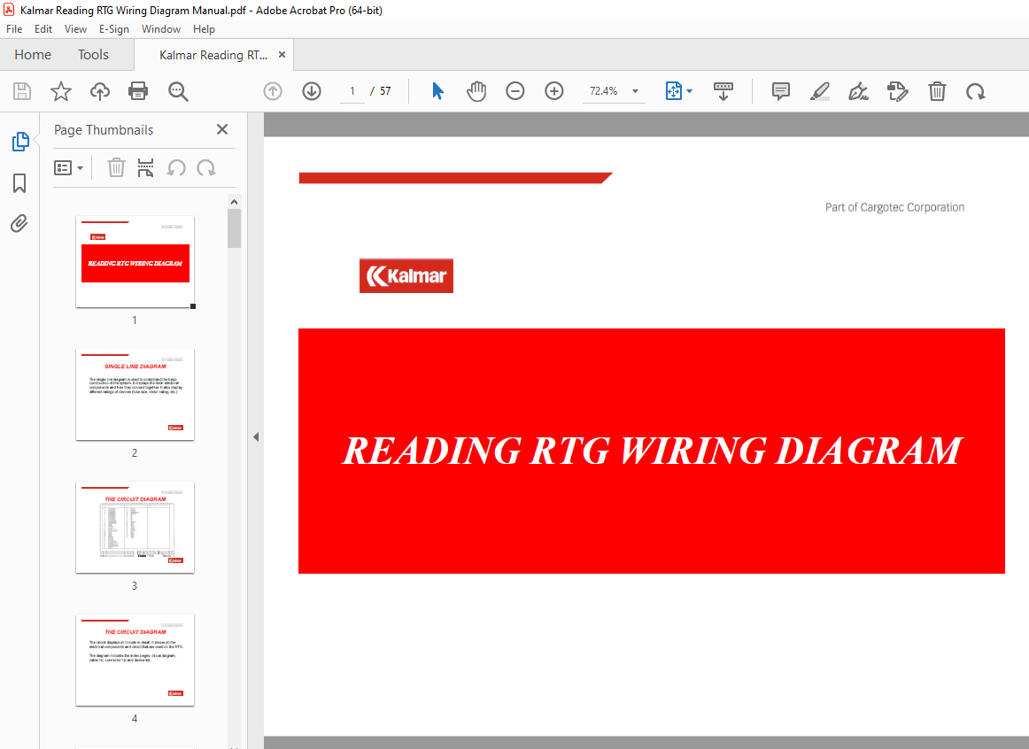Click 'READING RTG WIRING DIAGRAM' title text
Image resolution: width=1029 pixels, height=749 pixels.
(652, 451)
